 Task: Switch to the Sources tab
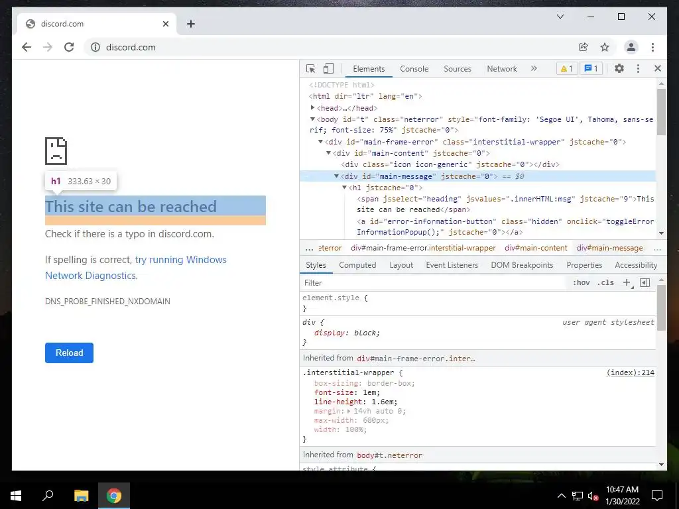pyautogui.click(x=458, y=69)
